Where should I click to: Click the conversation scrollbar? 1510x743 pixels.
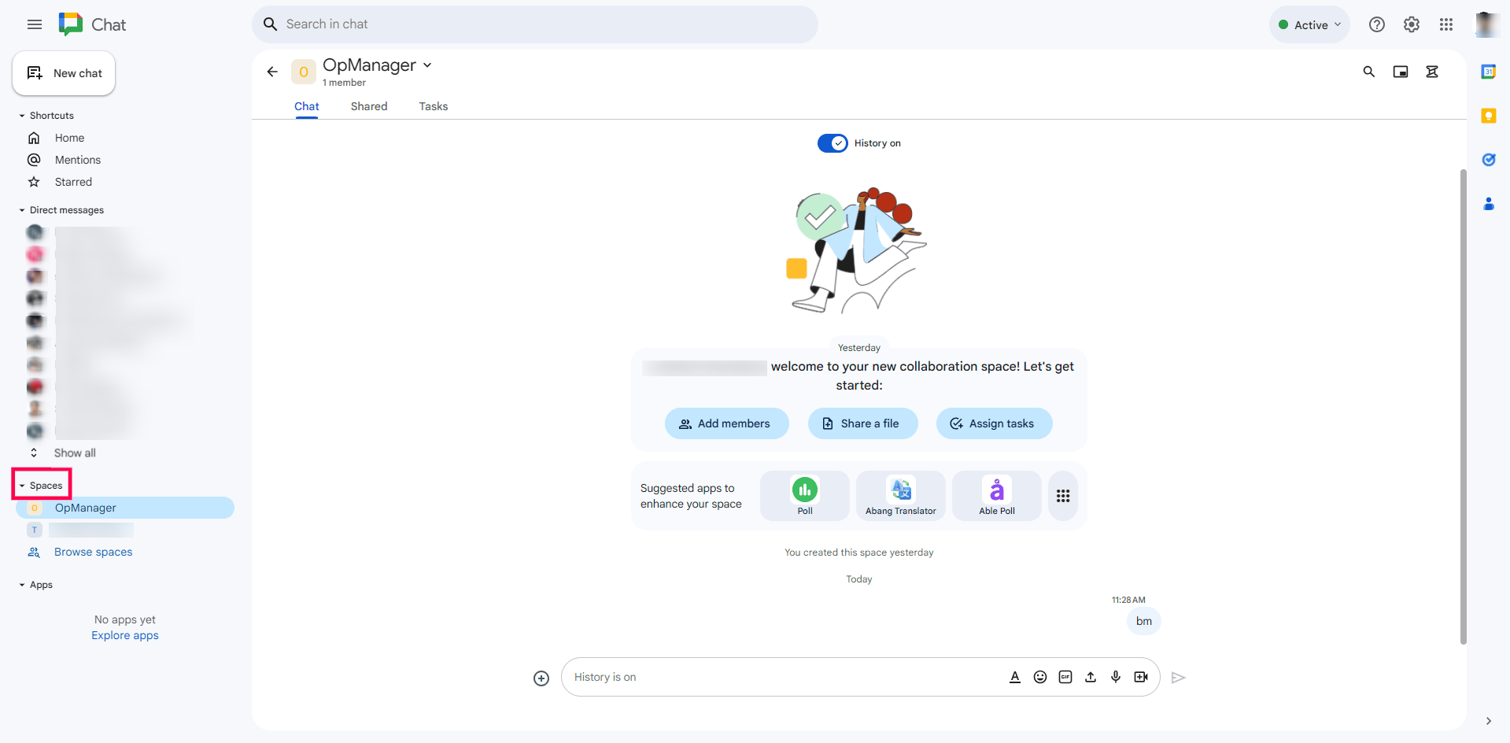click(x=1463, y=406)
